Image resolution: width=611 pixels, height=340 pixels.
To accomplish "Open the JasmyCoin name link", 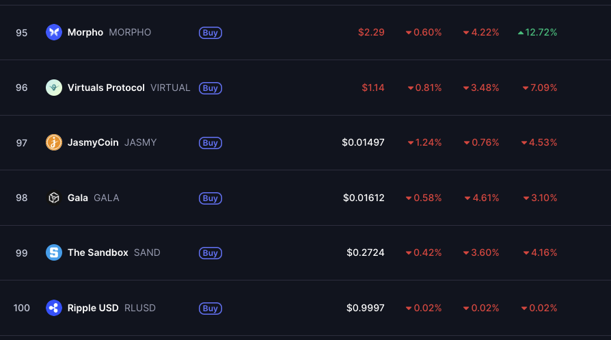I will click(x=93, y=142).
